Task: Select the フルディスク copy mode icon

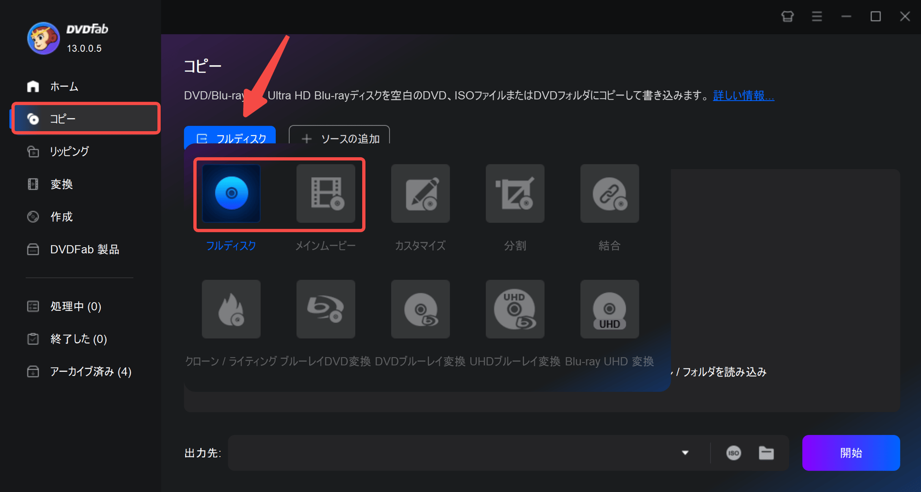Action: [231, 193]
